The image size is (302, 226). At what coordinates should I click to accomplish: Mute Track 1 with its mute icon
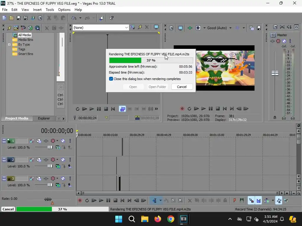pos(63,141)
